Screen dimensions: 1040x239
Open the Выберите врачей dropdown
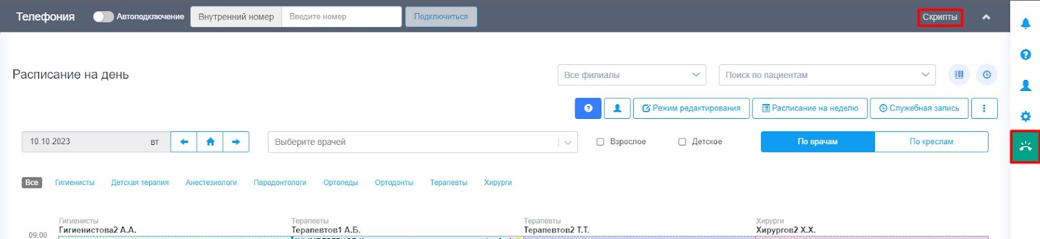(422, 142)
